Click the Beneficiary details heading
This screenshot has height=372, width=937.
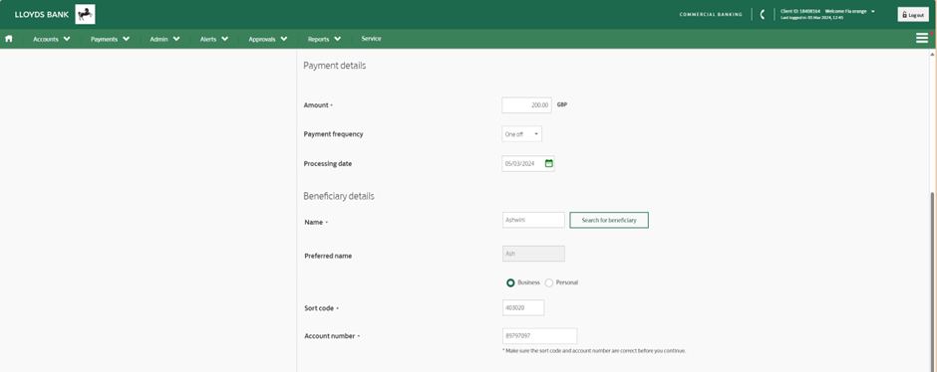point(339,196)
